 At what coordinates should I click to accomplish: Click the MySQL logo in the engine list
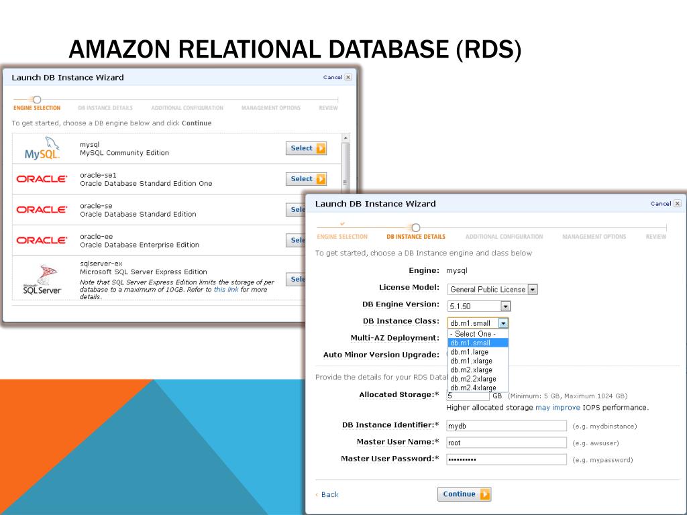[42, 148]
